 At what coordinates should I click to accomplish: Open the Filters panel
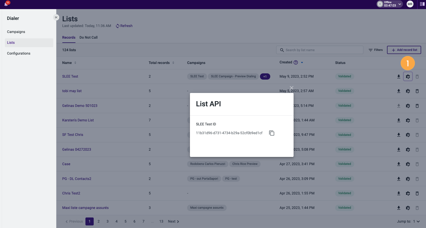(x=376, y=50)
